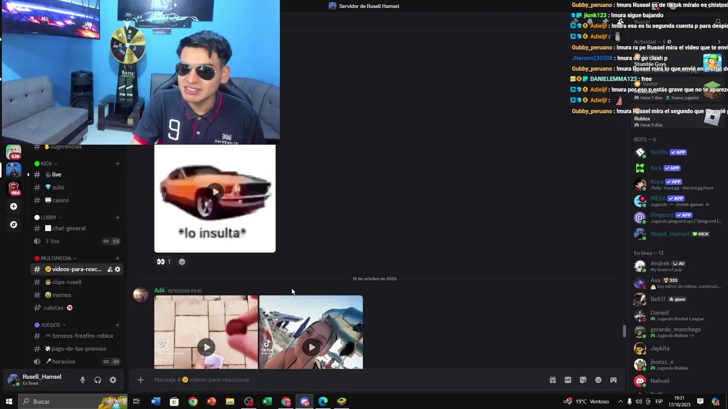Open the casino channel

[x=77, y=201]
